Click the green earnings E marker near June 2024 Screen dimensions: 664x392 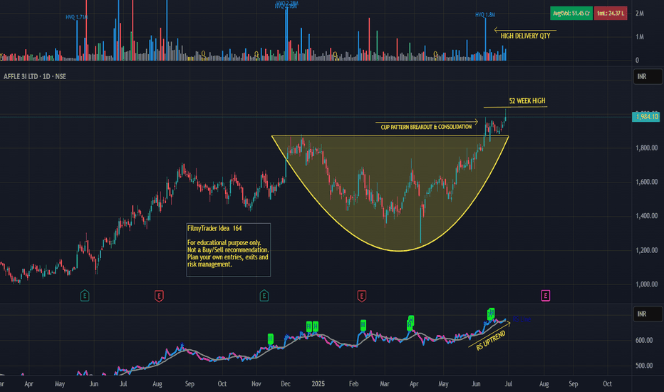click(x=85, y=295)
